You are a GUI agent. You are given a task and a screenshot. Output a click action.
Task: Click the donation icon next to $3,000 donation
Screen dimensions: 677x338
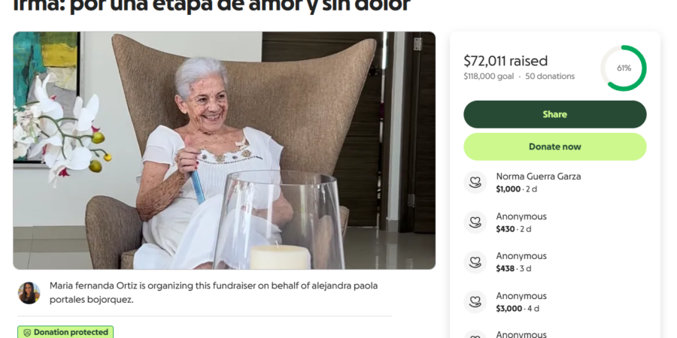coord(475,302)
